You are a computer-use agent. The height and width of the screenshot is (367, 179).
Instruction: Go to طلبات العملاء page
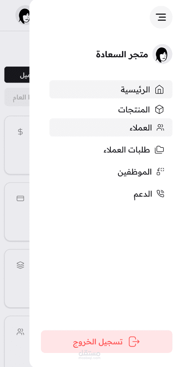pyautogui.click(x=111, y=150)
